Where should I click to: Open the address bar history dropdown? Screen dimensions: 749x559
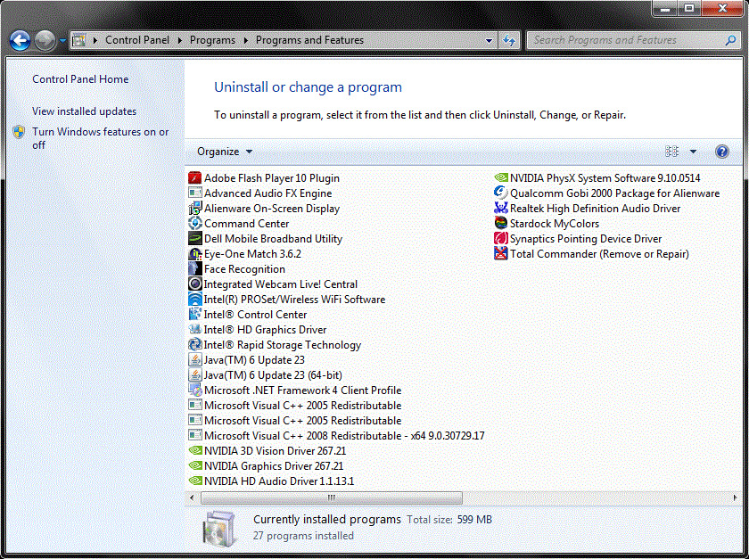pyautogui.click(x=489, y=41)
